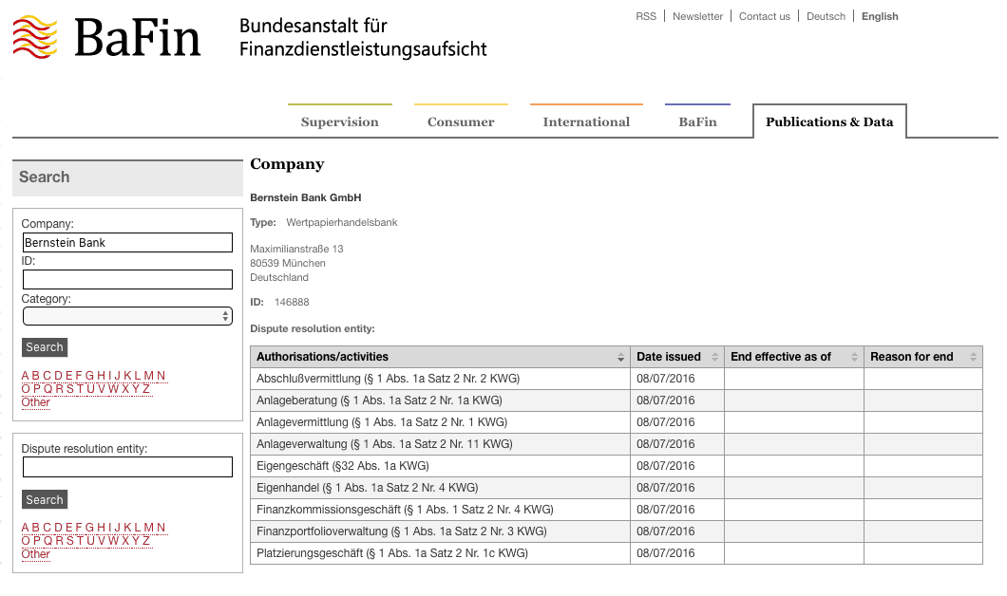The height and width of the screenshot is (596, 1007).
Task: Open the Newsletter link
Action: click(697, 17)
